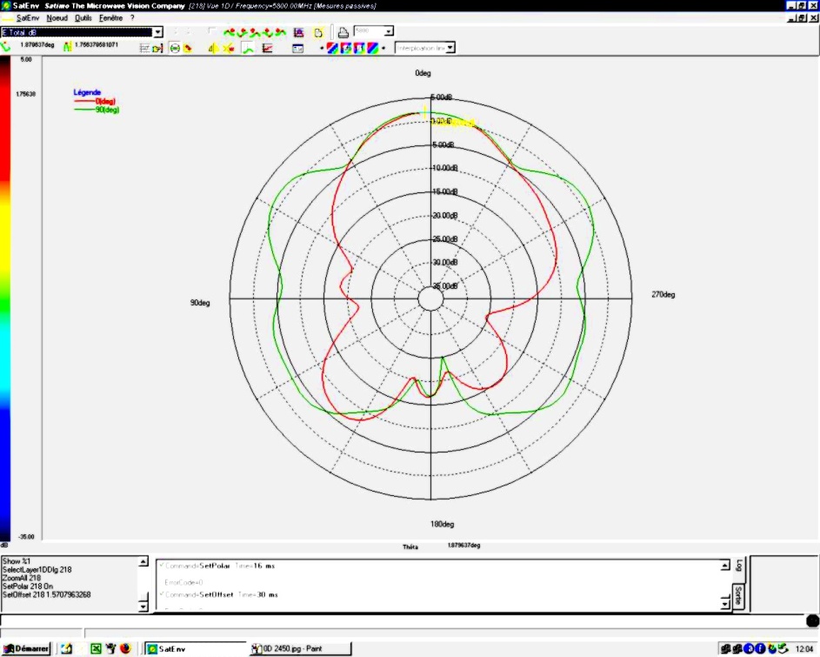Click the printer icon in the toolbar
This screenshot has height=657, width=820.
(x=343, y=32)
